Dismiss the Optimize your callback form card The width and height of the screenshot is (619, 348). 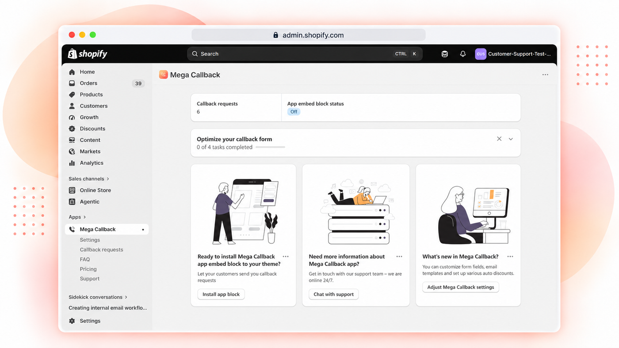coord(499,139)
